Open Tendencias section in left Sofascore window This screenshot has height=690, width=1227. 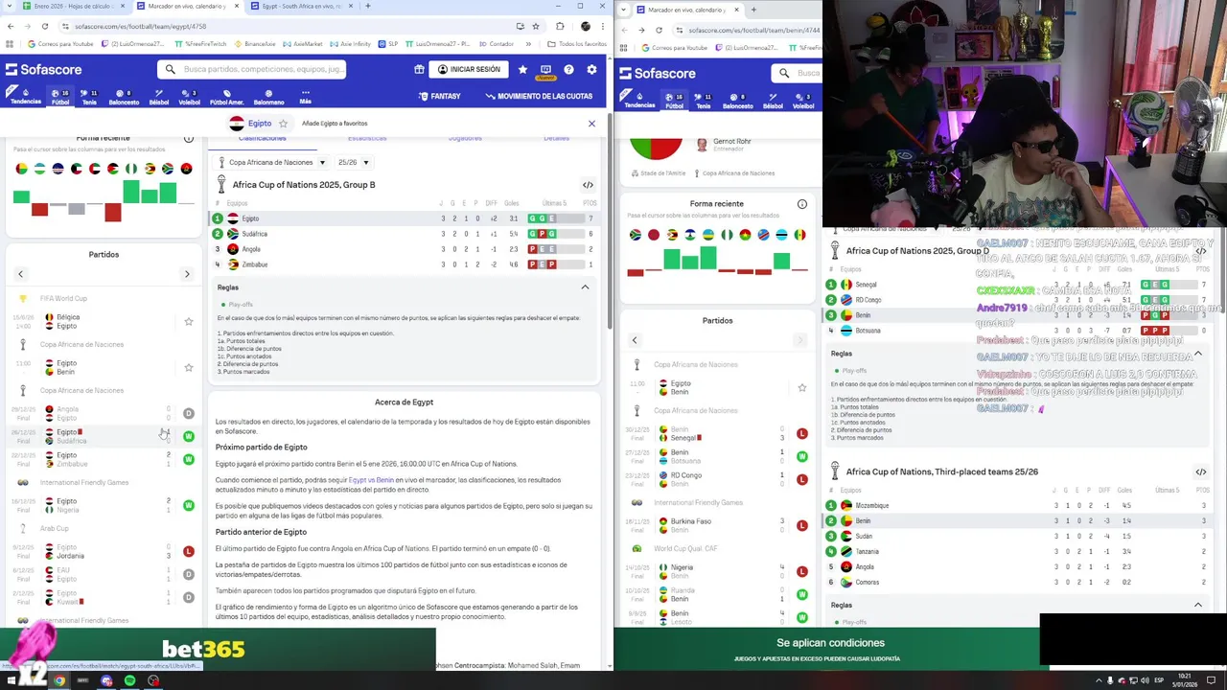pos(26,96)
